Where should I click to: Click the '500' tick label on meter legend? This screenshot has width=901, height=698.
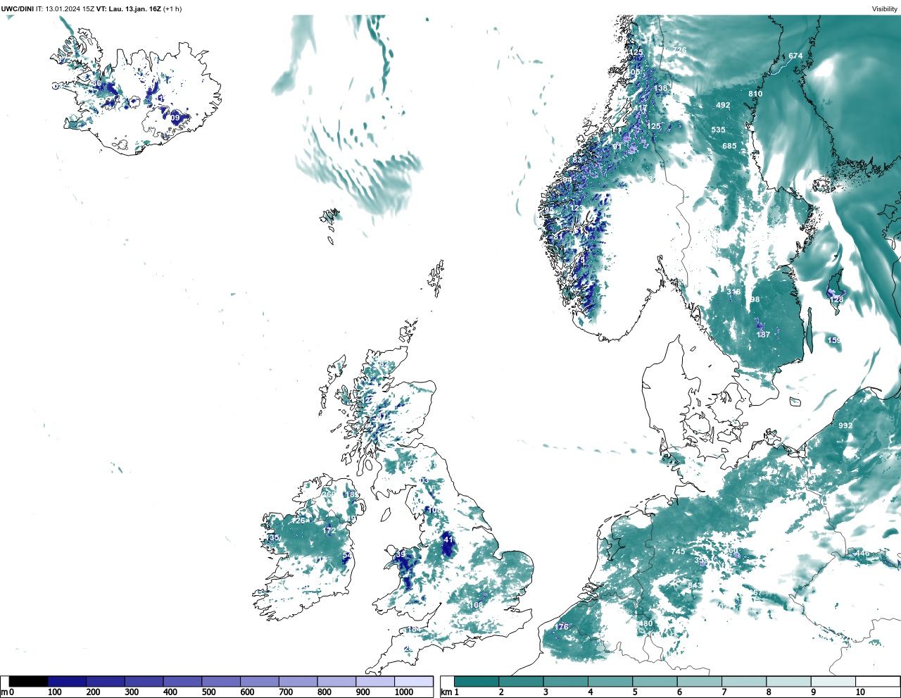tap(208, 692)
